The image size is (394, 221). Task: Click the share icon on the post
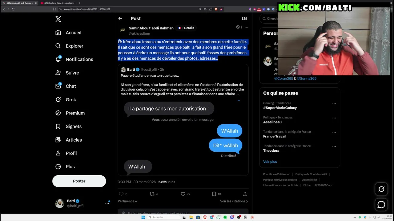(x=245, y=194)
